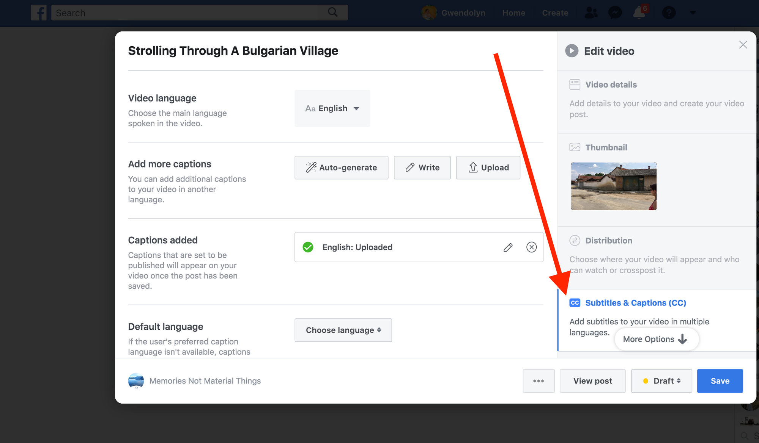Open the Video details section
Viewport: 759px width, 443px height.
pyautogui.click(x=611, y=85)
